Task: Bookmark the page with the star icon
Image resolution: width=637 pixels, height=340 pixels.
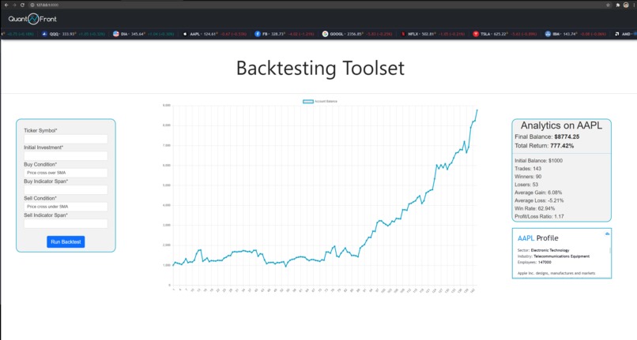Action: pyautogui.click(x=609, y=5)
